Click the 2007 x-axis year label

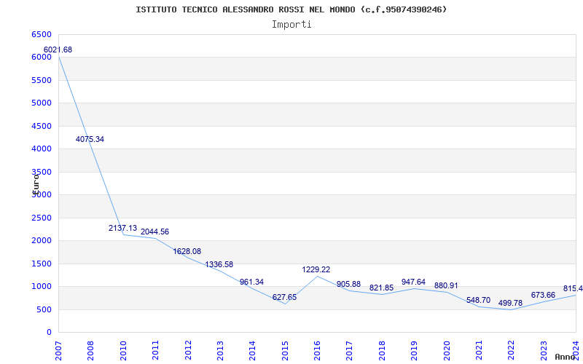click(x=58, y=350)
